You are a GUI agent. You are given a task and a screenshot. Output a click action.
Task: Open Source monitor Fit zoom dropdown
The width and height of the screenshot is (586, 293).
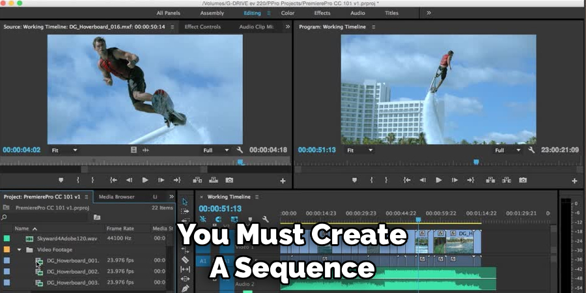pyautogui.click(x=64, y=150)
